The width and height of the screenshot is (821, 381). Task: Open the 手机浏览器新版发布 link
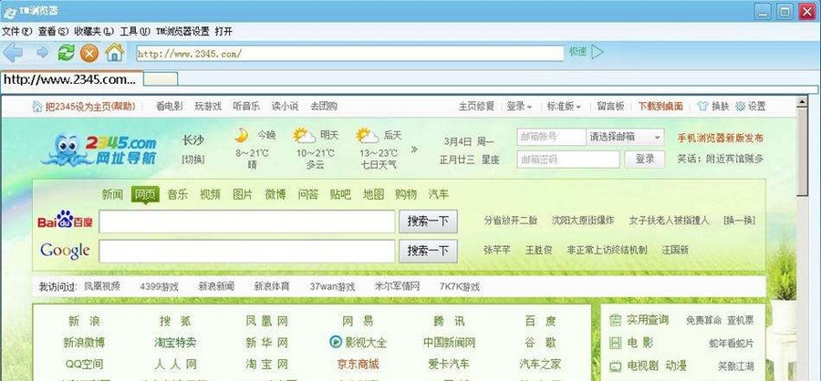click(721, 139)
